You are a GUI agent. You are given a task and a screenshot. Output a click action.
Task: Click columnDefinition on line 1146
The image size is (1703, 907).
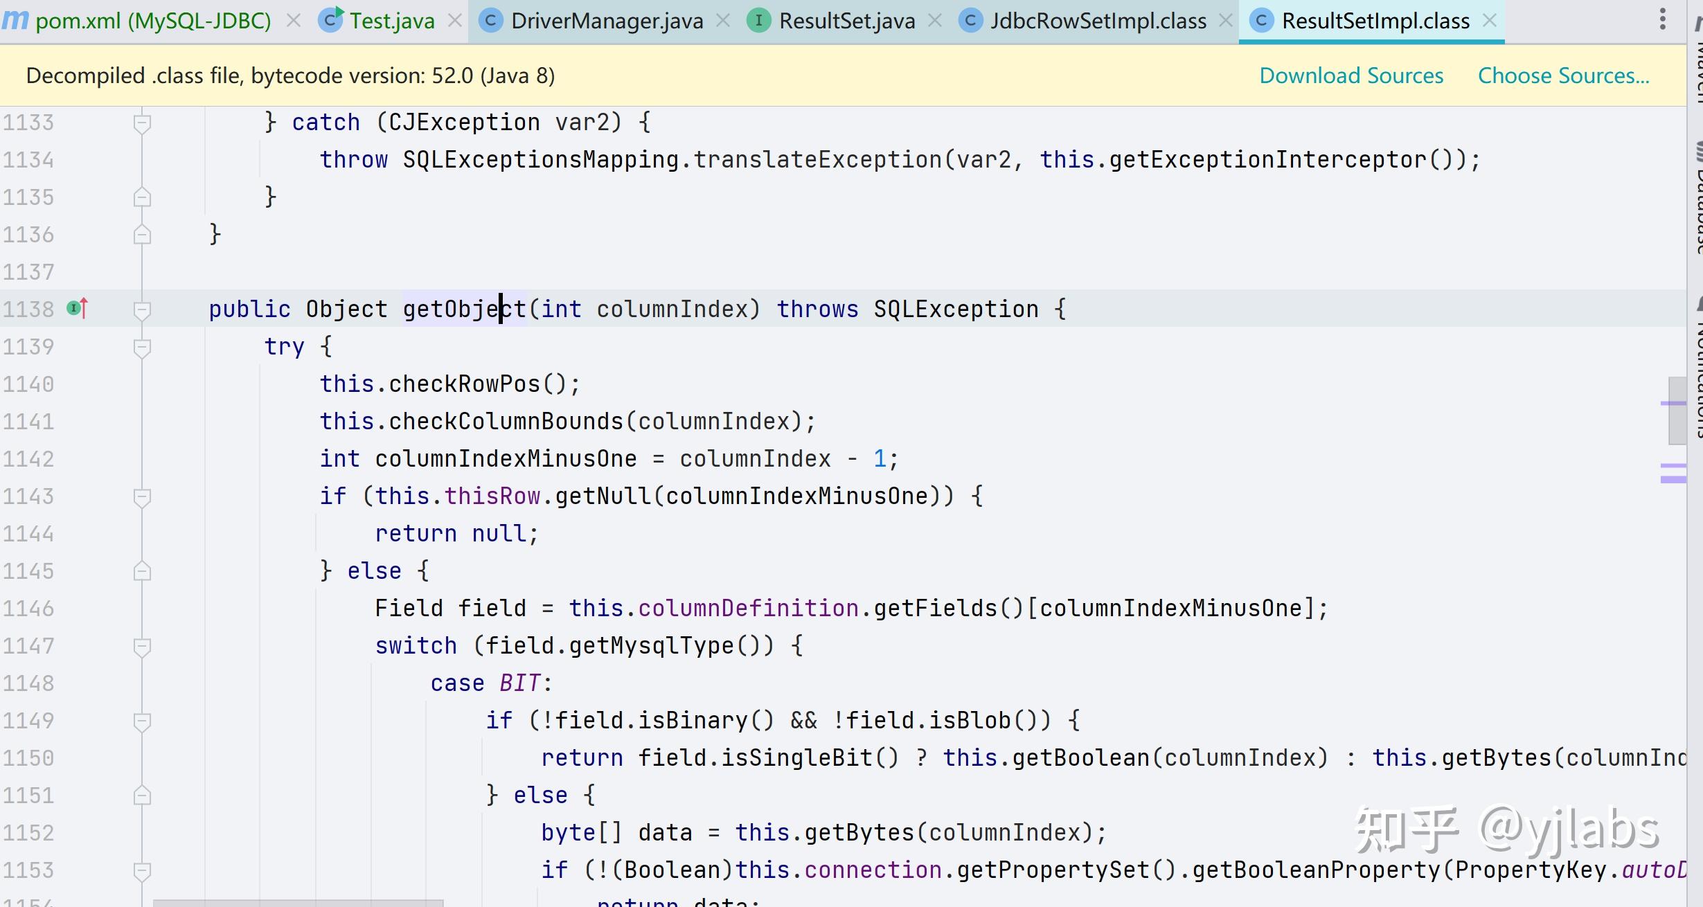coord(749,608)
